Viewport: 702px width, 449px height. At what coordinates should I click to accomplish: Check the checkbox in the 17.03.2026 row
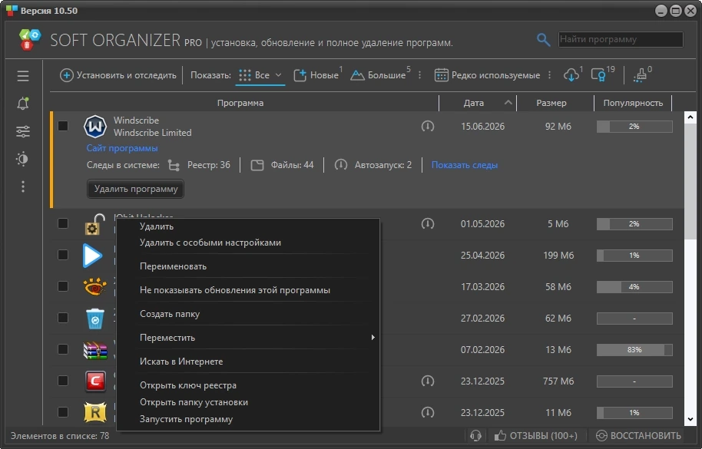pos(63,286)
